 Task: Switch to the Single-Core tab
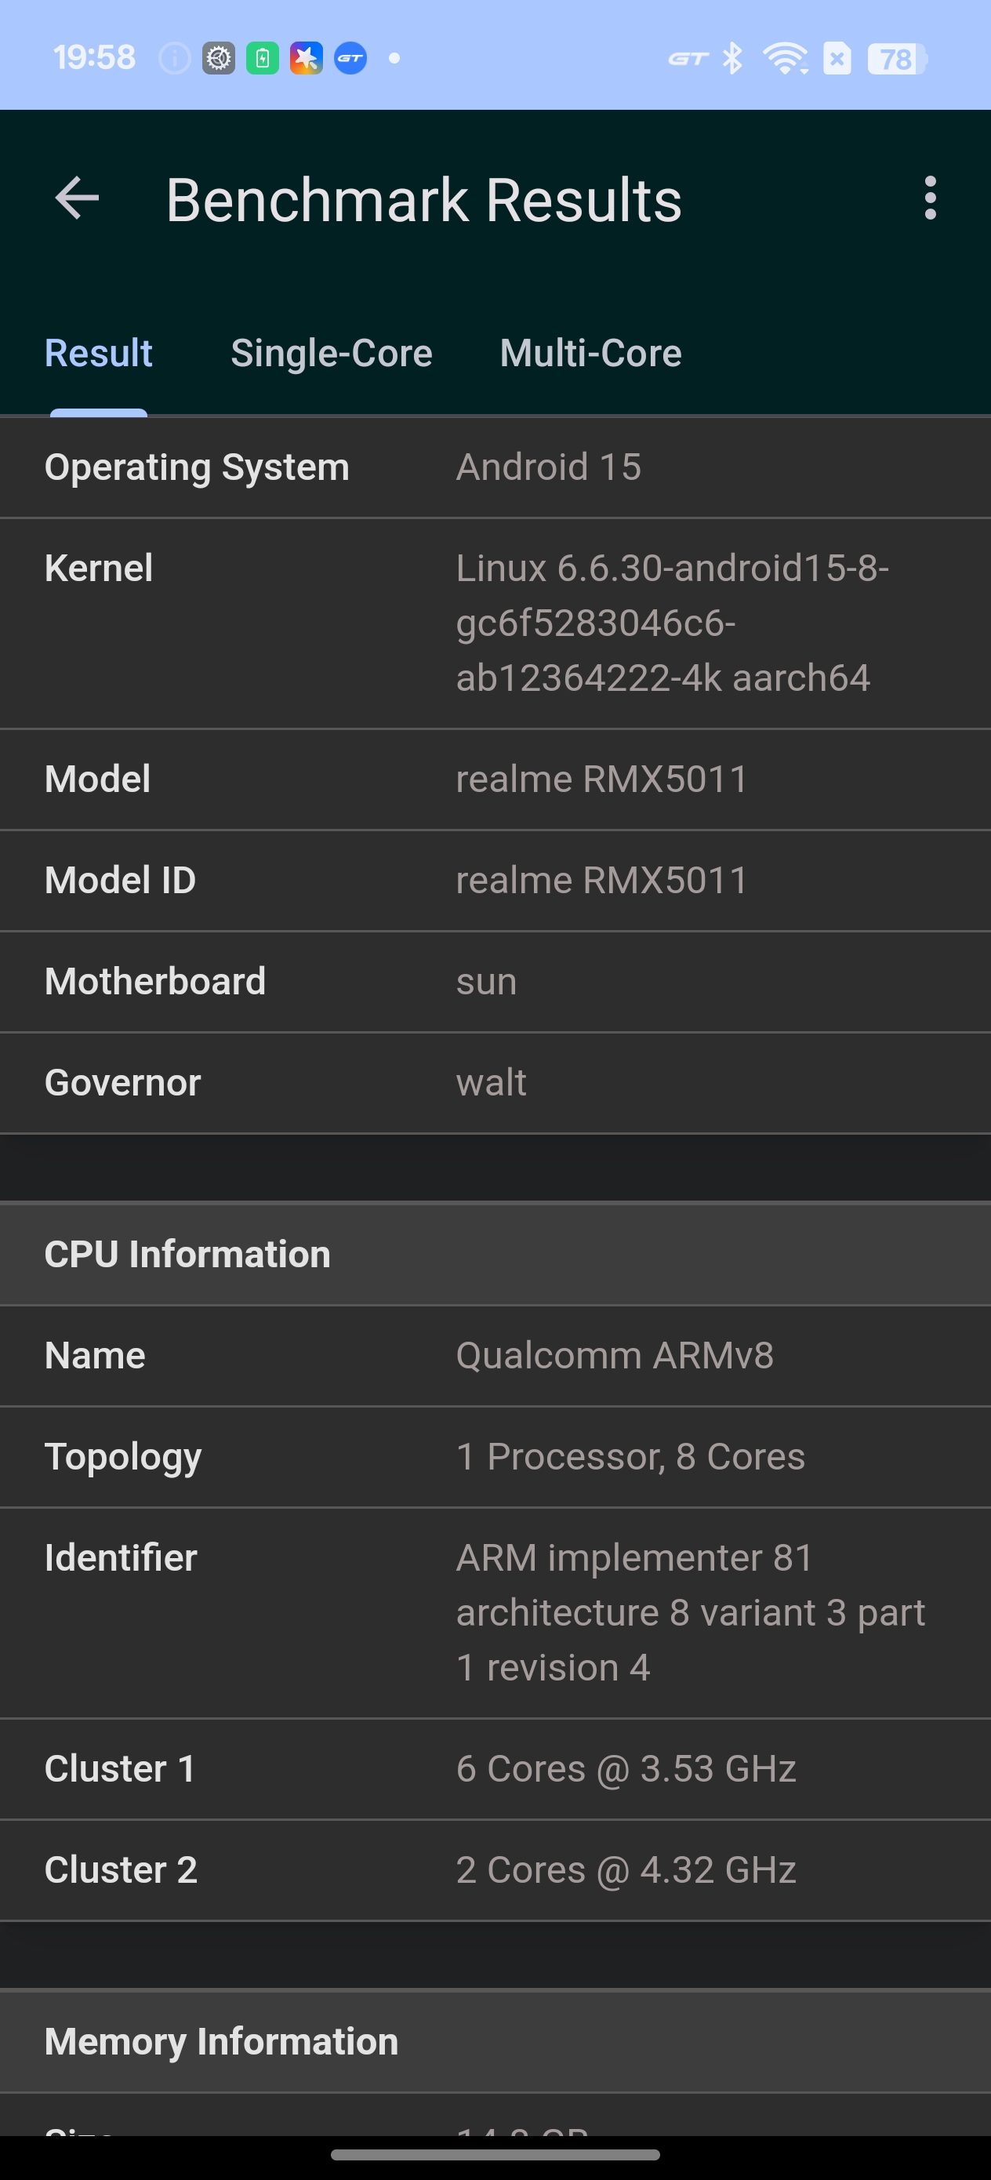point(331,354)
